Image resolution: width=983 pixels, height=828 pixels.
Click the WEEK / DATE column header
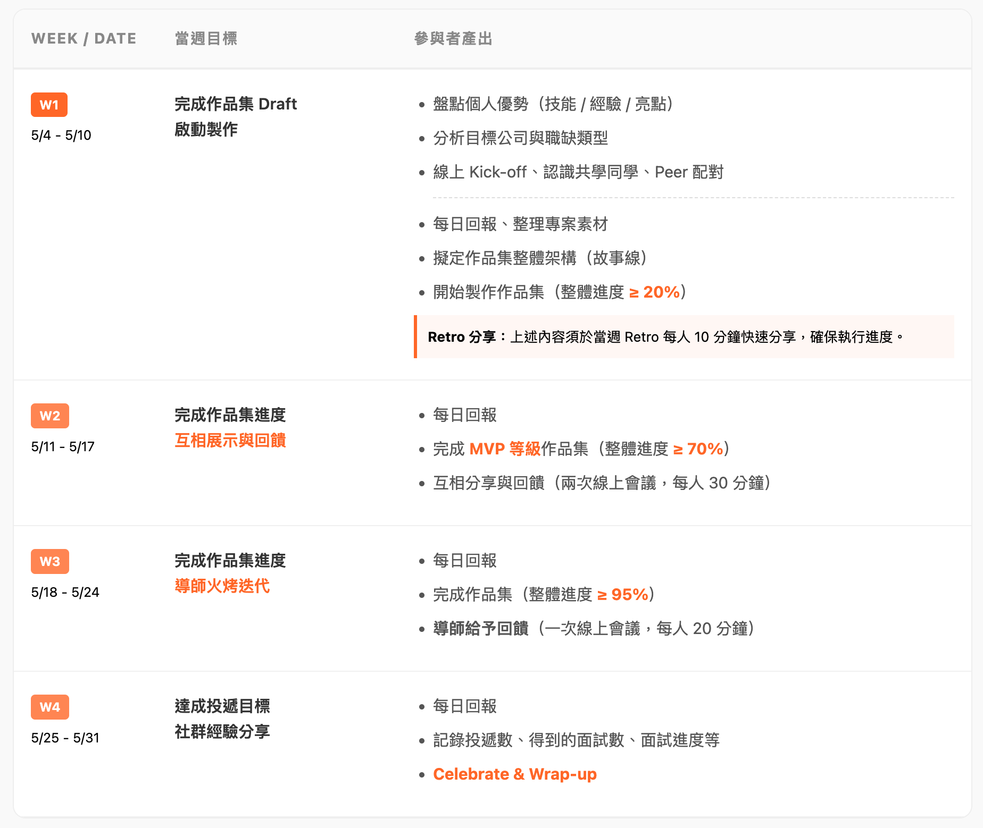(x=84, y=38)
